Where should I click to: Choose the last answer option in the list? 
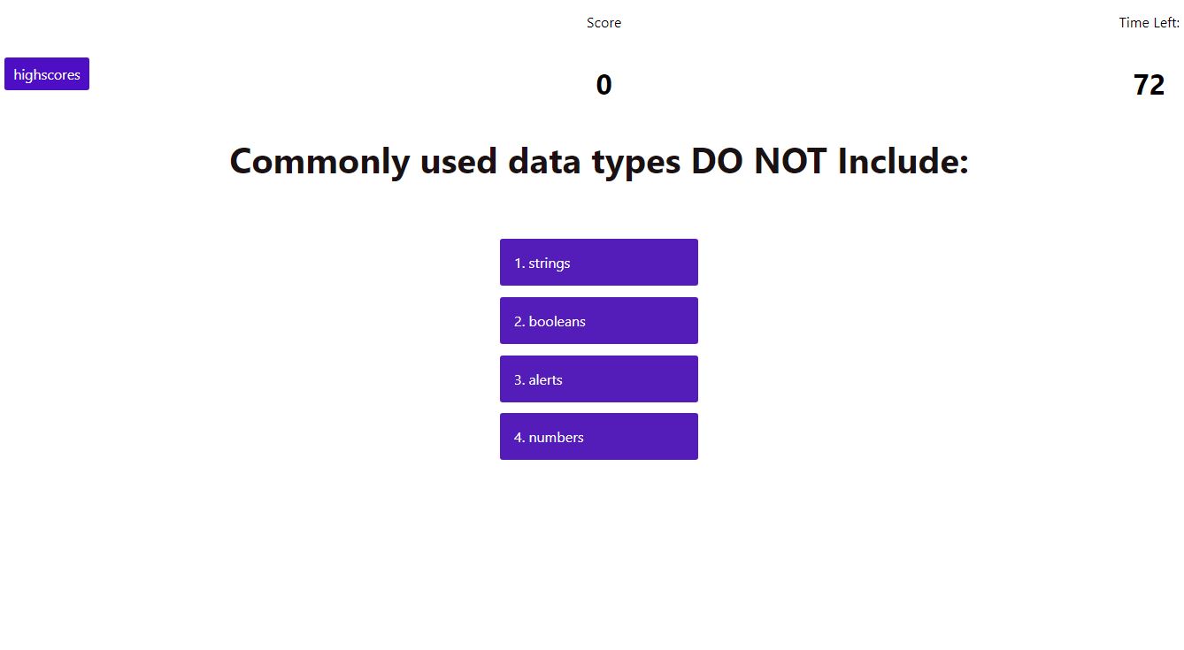[x=599, y=437]
